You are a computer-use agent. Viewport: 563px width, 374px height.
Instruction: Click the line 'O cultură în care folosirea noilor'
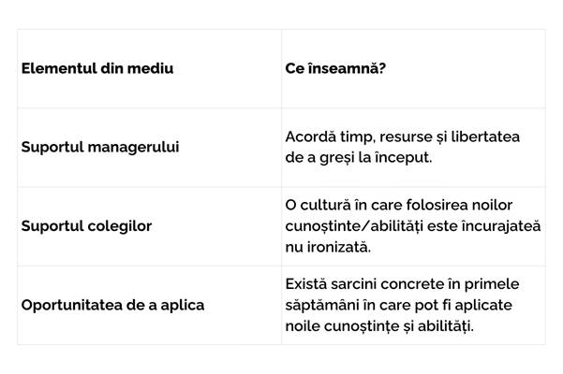tap(399, 206)
